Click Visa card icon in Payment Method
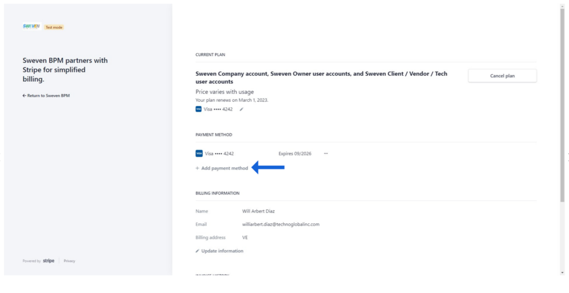This screenshot has height=293, width=569. point(199,153)
